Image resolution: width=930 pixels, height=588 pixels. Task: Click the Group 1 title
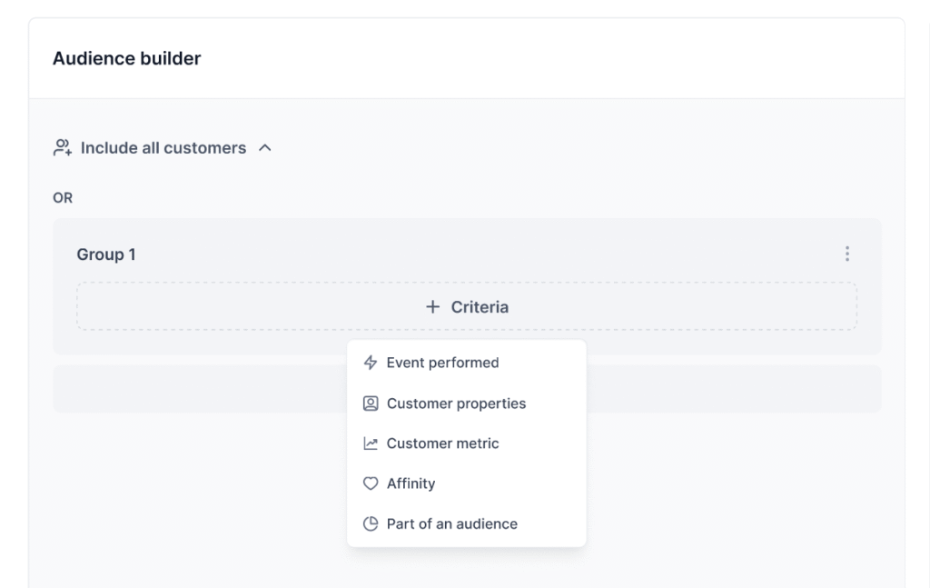pos(106,254)
